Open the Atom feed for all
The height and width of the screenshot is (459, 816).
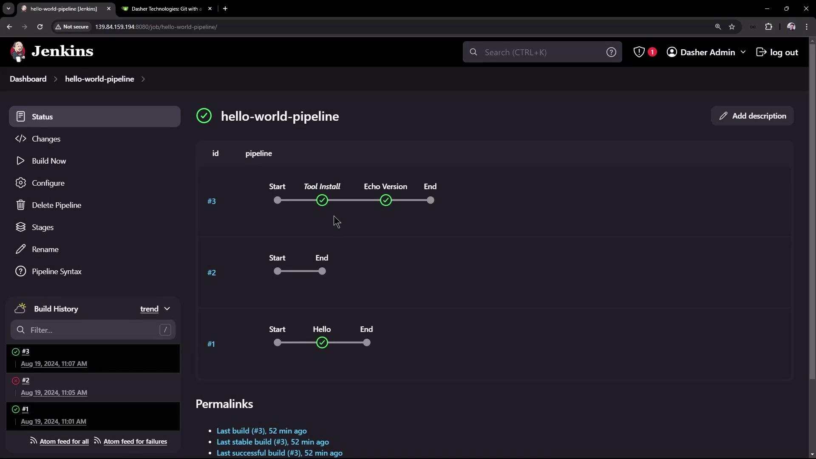[x=64, y=442]
